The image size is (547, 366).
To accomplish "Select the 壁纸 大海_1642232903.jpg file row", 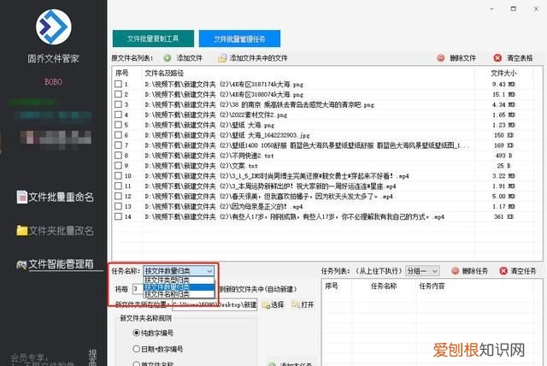I will point(227,135).
